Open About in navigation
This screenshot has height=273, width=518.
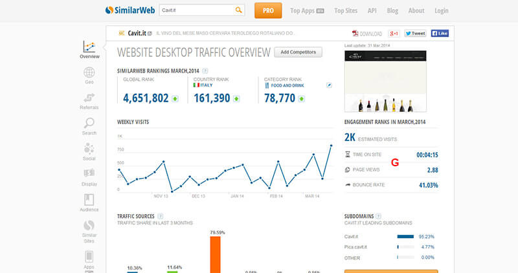tap(416, 10)
